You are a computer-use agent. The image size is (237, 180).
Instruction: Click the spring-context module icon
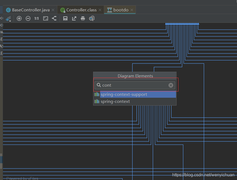(x=97, y=101)
